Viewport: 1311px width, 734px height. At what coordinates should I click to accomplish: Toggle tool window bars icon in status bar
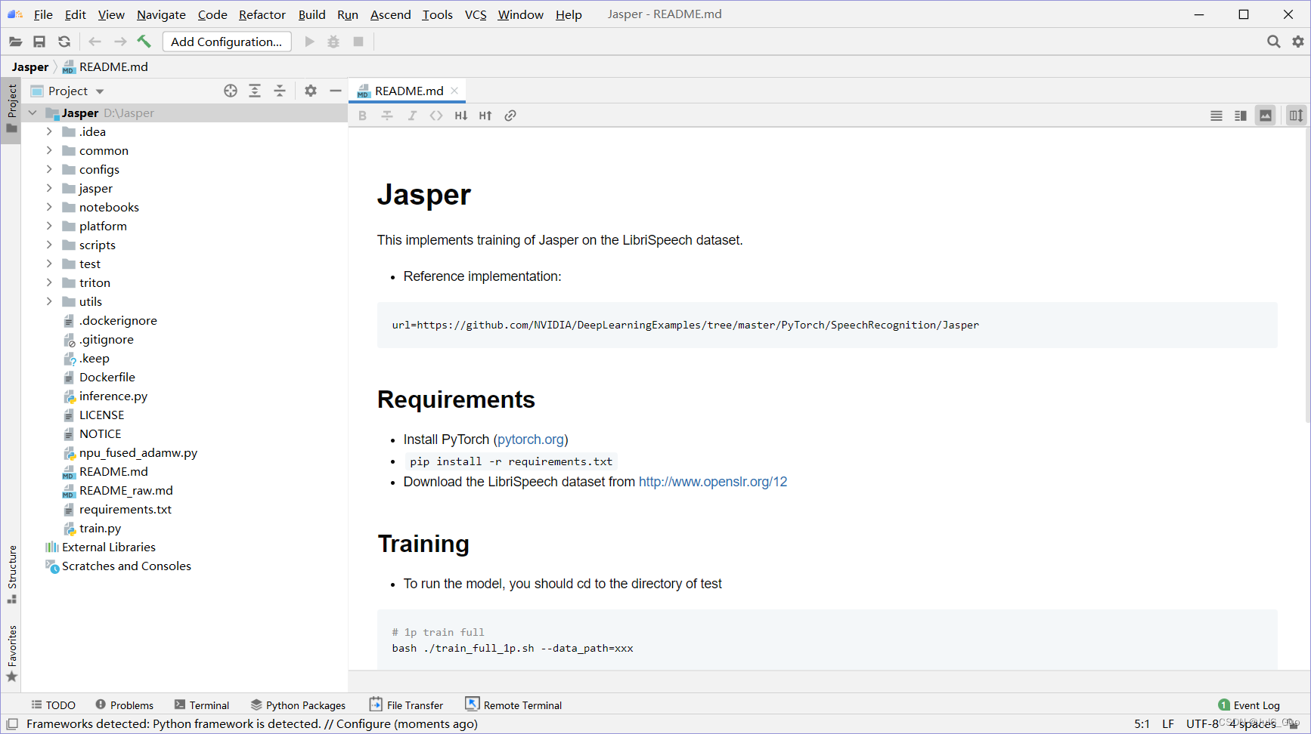tap(12, 723)
